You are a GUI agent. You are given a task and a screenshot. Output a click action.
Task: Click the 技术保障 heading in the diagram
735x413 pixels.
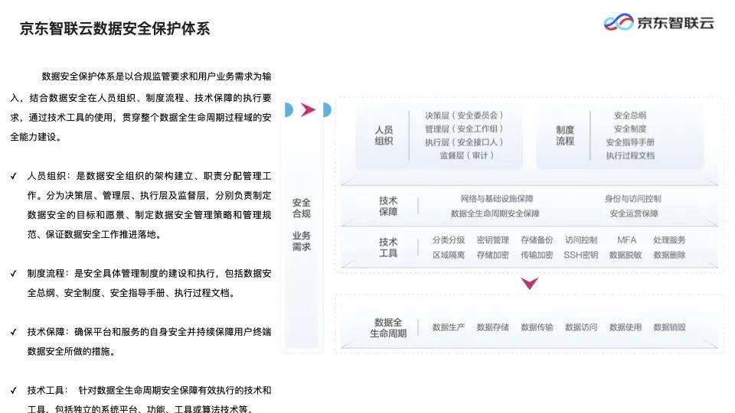(x=388, y=206)
